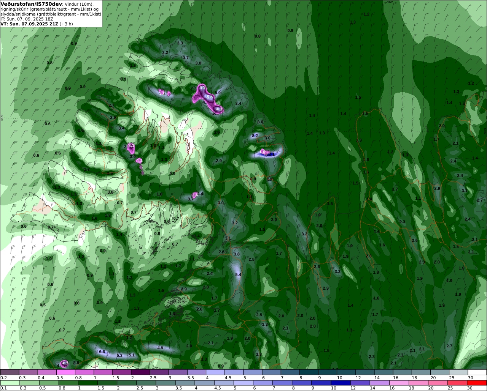Viewport: 487px width, 391px height.
Task: Click the initial time line 'IT: Sun. 07. 09. 2025 18Z'
Action: (x=27, y=19)
